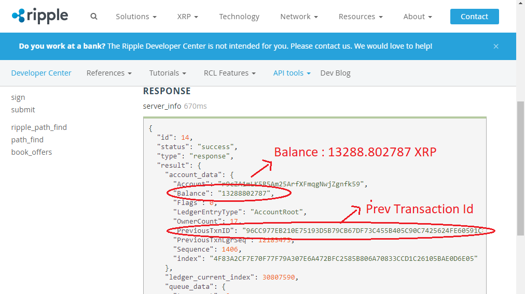Open the Ripple logo homepage

click(x=40, y=17)
